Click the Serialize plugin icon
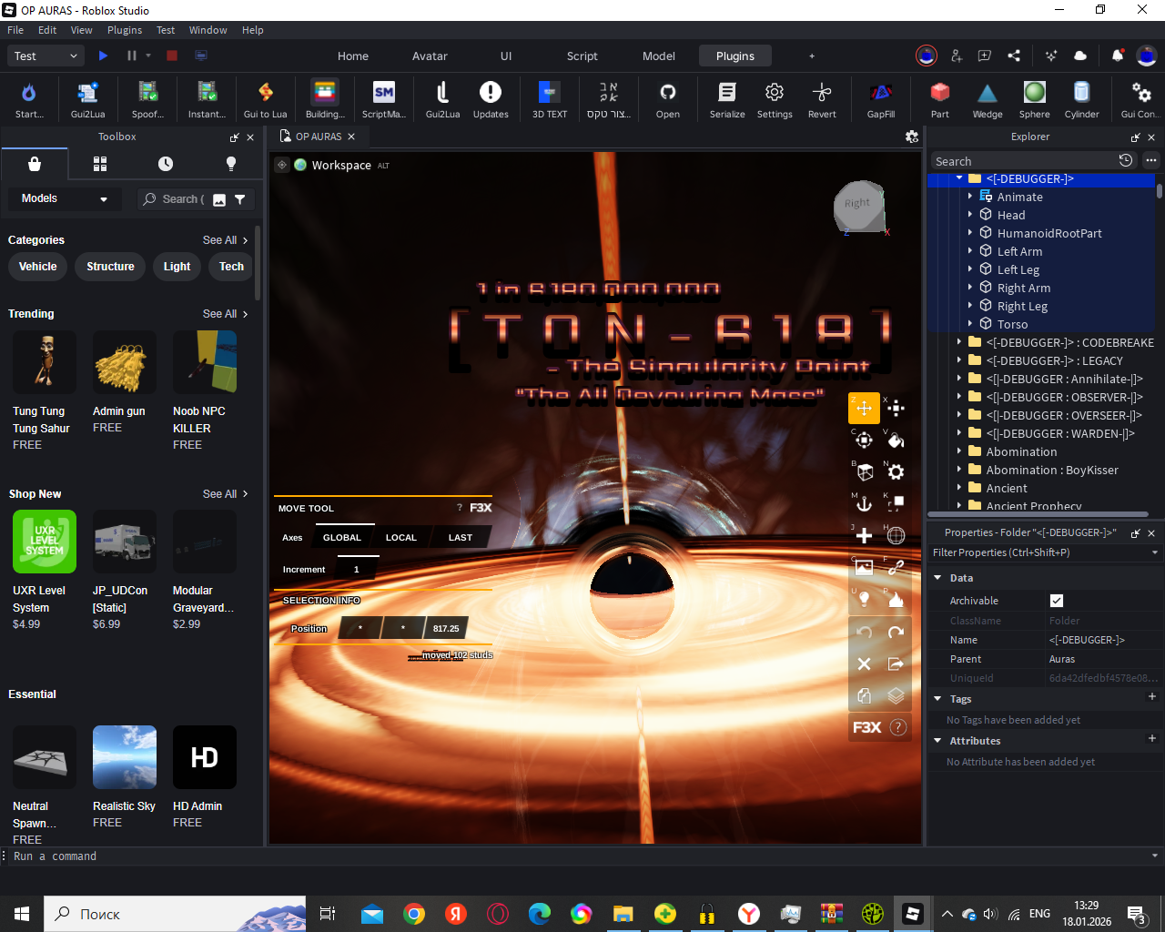Viewport: 1165px width, 932px height. (x=727, y=99)
